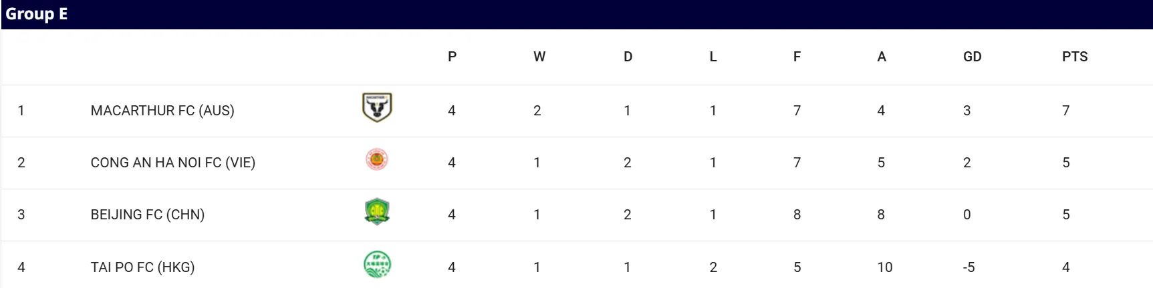Click the Cong An Ha Noi FC crest
Viewport: 1153px width, 288px height.
click(377, 160)
